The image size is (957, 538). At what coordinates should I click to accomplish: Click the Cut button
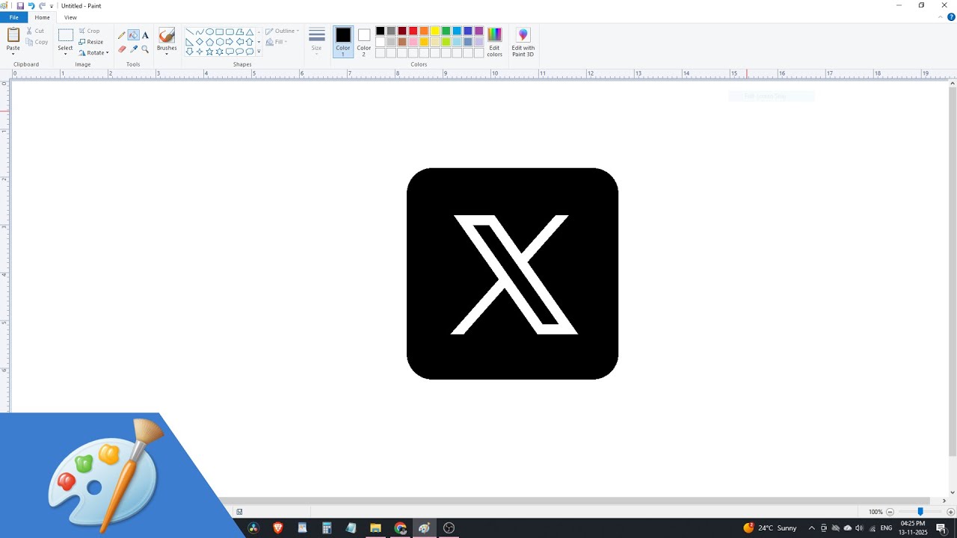(x=35, y=31)
